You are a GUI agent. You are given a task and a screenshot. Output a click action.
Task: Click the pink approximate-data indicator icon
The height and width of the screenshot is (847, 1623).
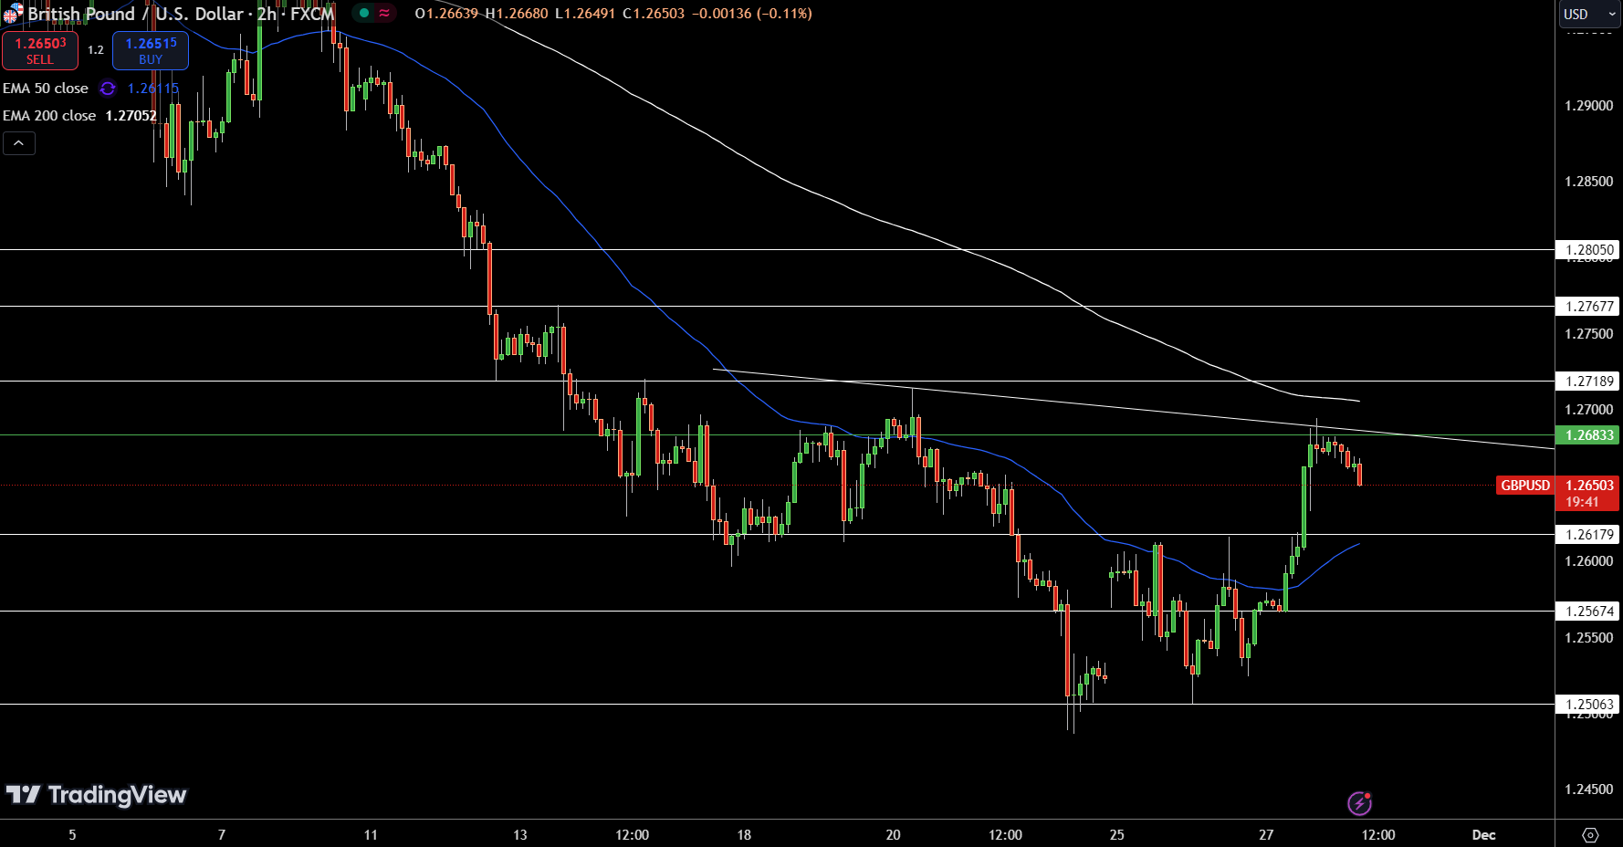pyautogui.click(x=384, y=14)
